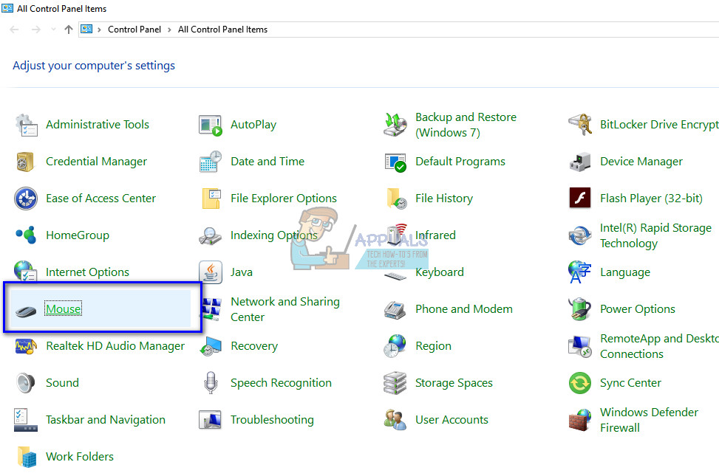Image resolution: width=719 pixels, height=476 pixels.
Task: Click the Troubleshooting icon
Action: click(211, 420)
